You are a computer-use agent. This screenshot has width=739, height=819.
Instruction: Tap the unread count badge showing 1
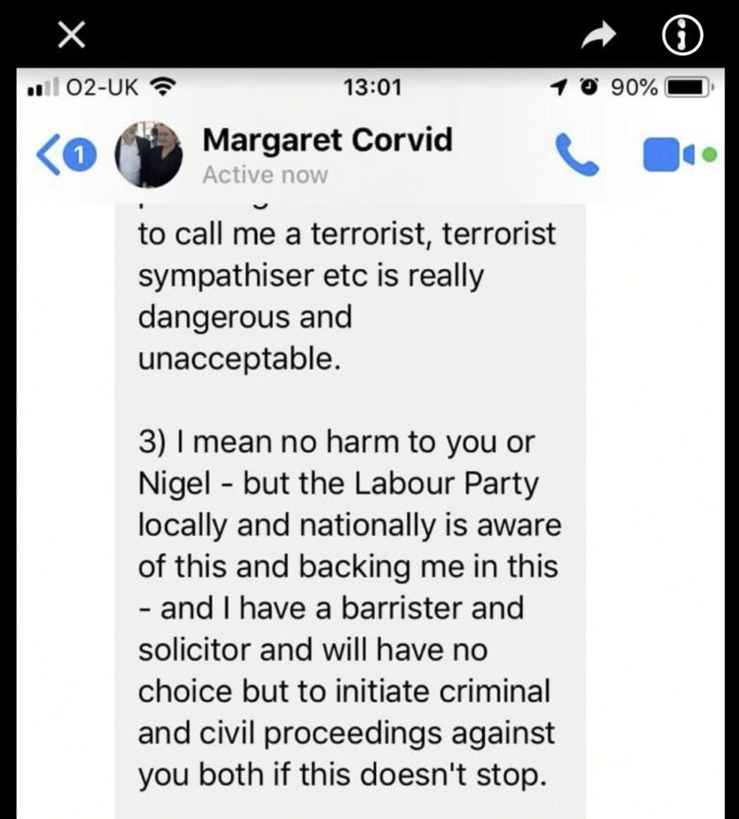pyautogui.click(x=78, y=155)
